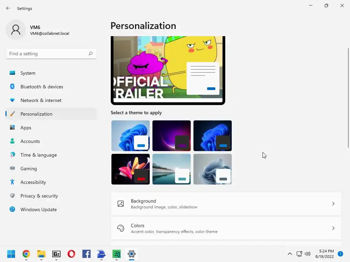Viewport: 350px width, 262px height.
Task: Click the Personalization page heading
Action: click(143, 26)
